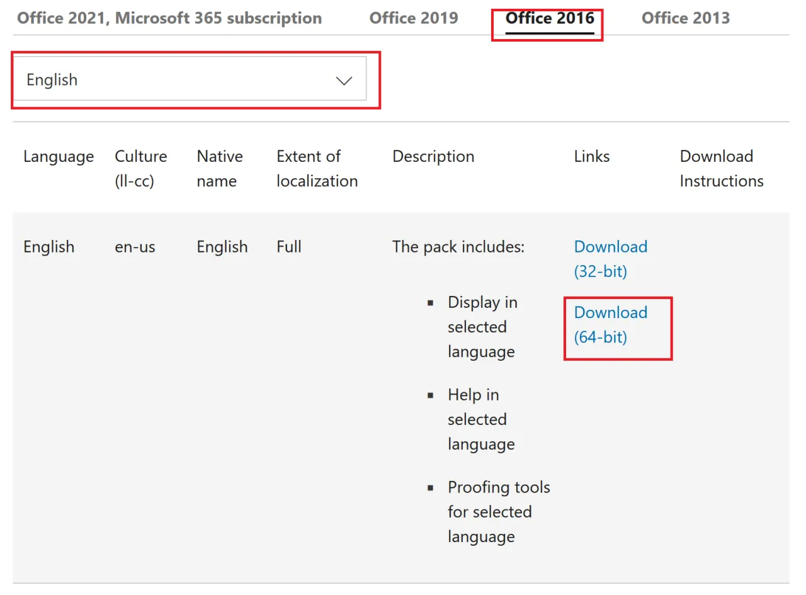Click the en-us culture cell
806x595 pixels.
pyautogui.click(x=135, y=247)
